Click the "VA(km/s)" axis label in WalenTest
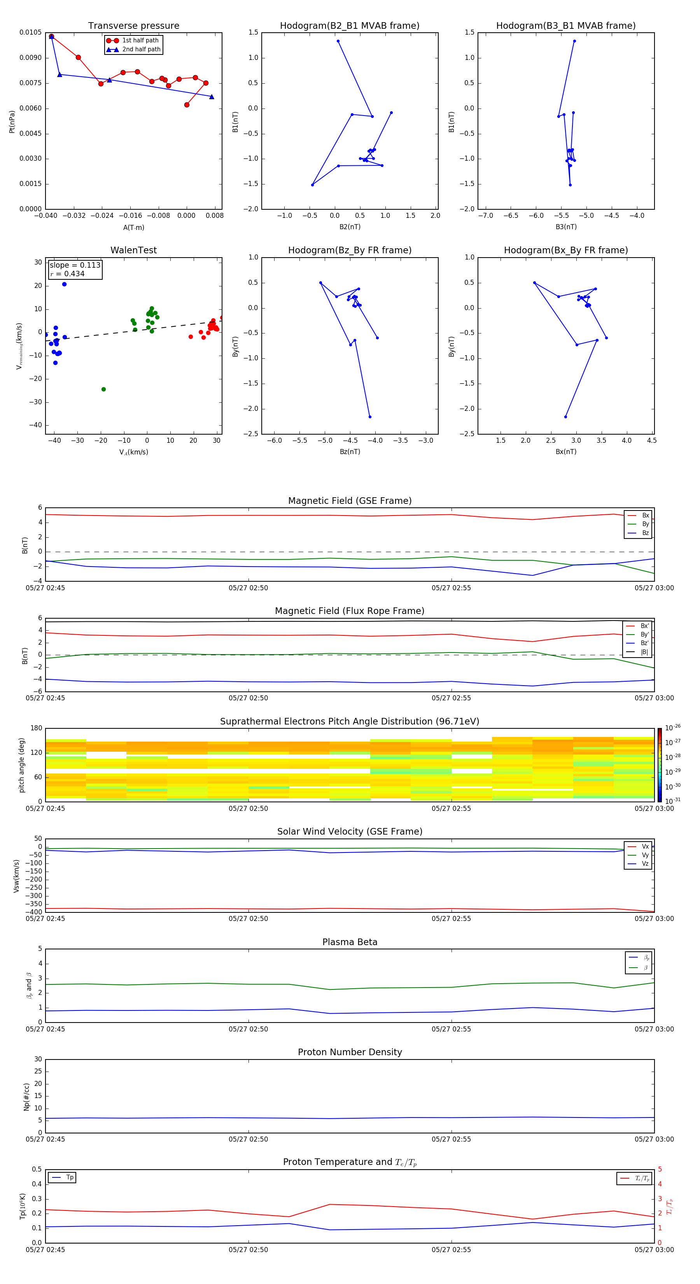The image size is (700, 1284). click(x=133, y=452)
